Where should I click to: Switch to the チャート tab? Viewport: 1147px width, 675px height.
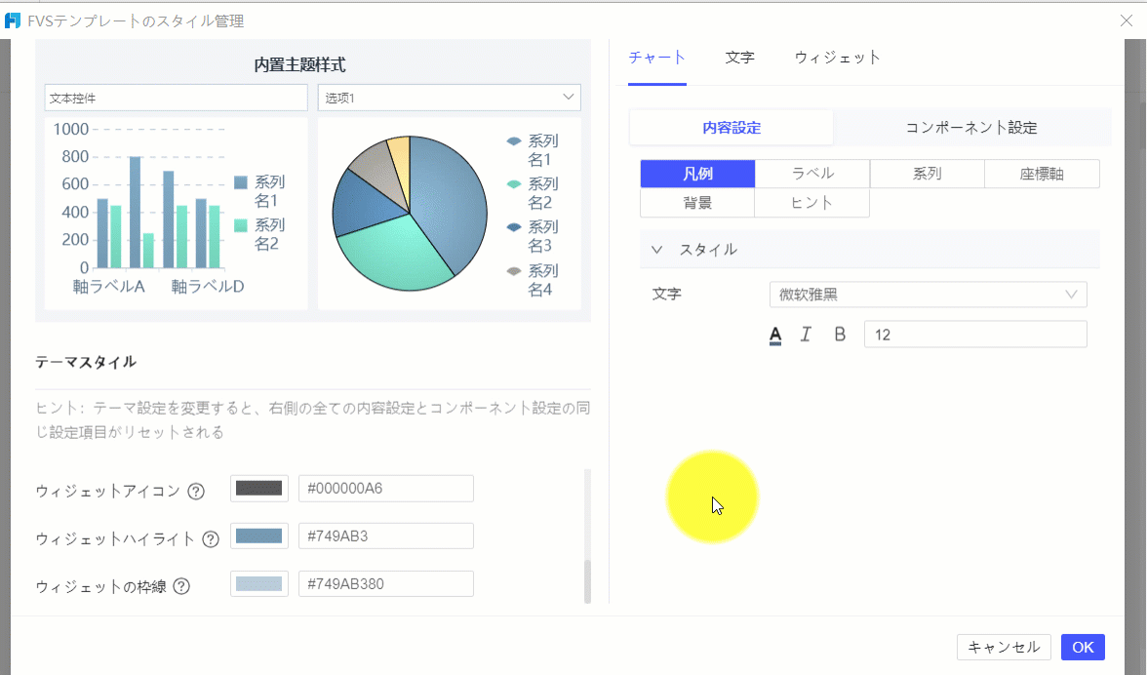[x=657, y=58]
